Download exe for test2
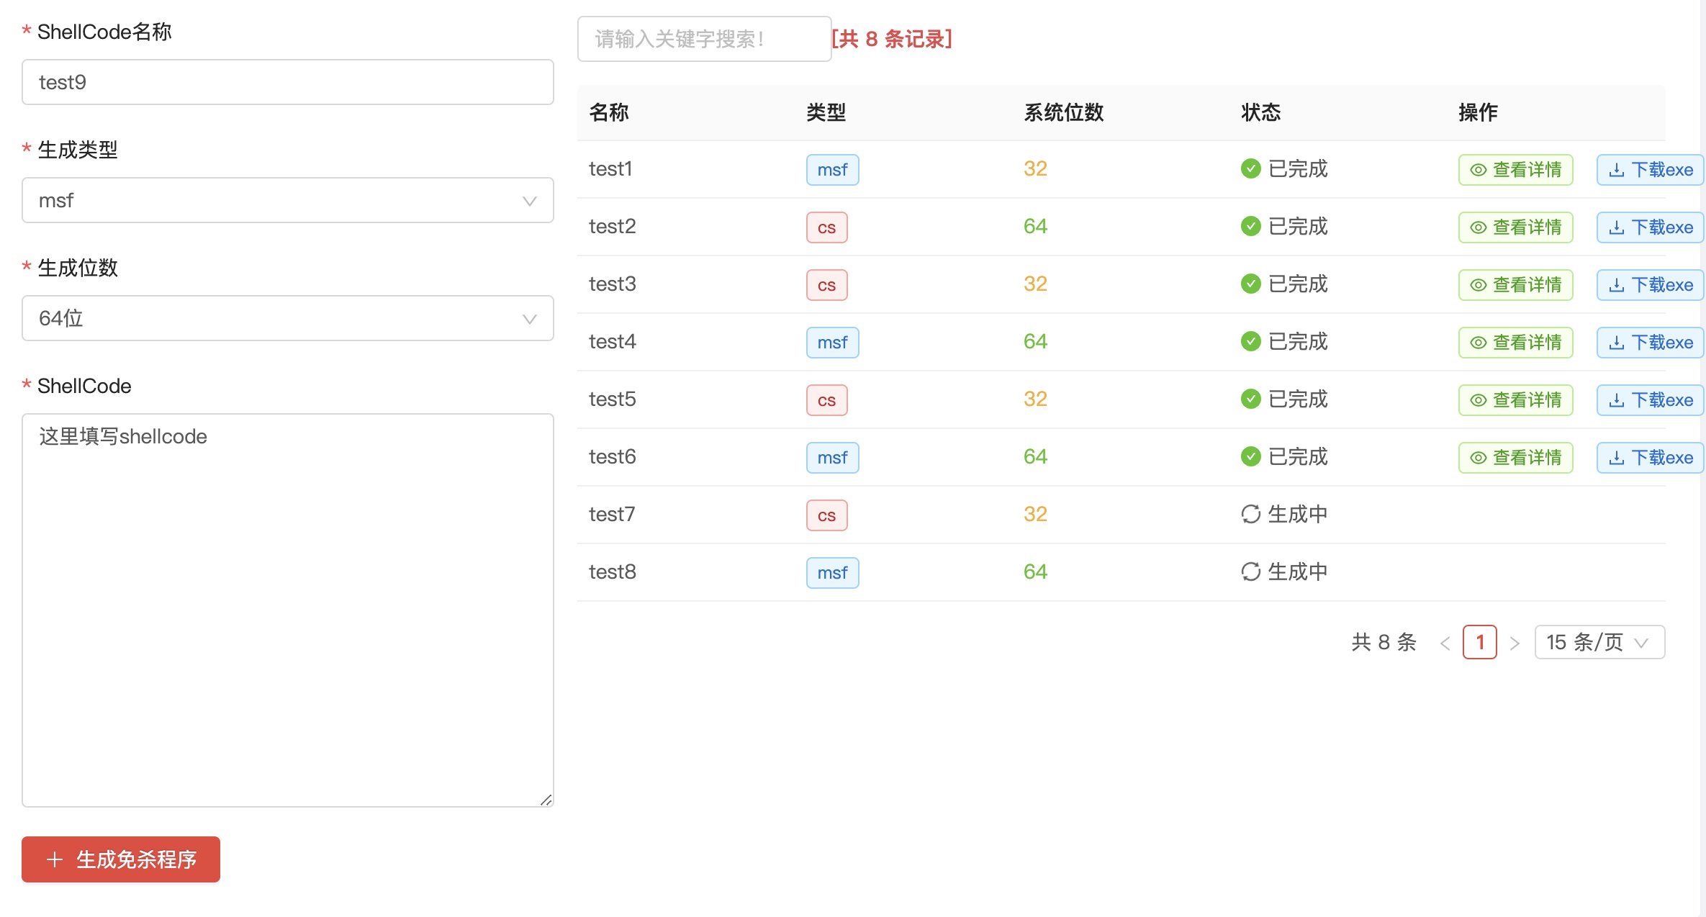 pyautogui.click(x=1650, y=227)
